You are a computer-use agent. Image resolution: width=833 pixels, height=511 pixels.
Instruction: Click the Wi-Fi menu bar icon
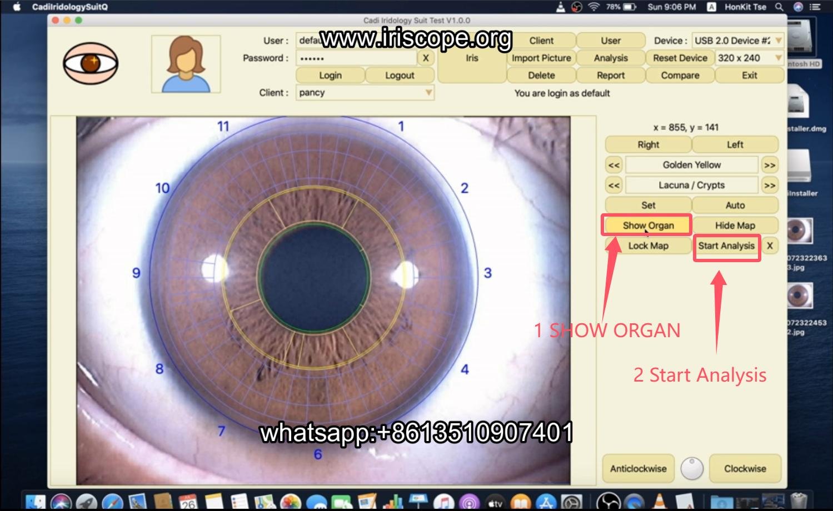(594, 7)
